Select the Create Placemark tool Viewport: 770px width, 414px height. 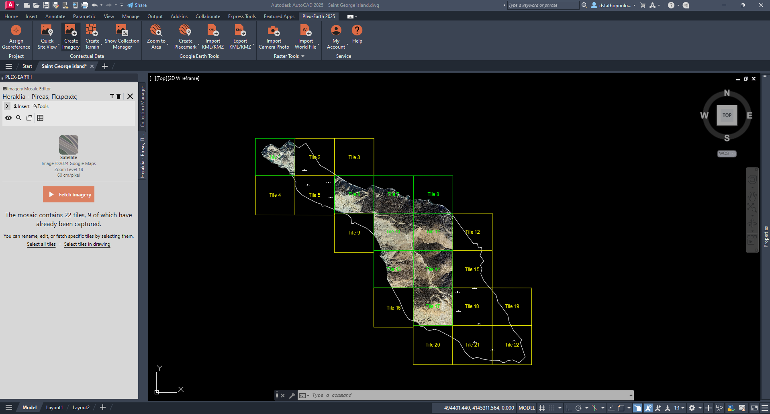pos(185,37)
